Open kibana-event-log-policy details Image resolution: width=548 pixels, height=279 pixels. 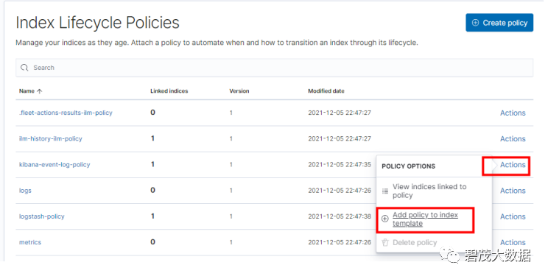point(55,165)
